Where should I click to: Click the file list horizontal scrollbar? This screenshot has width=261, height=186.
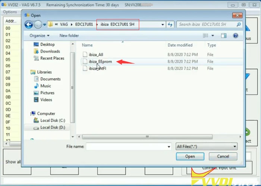click(x=147, y=137)
